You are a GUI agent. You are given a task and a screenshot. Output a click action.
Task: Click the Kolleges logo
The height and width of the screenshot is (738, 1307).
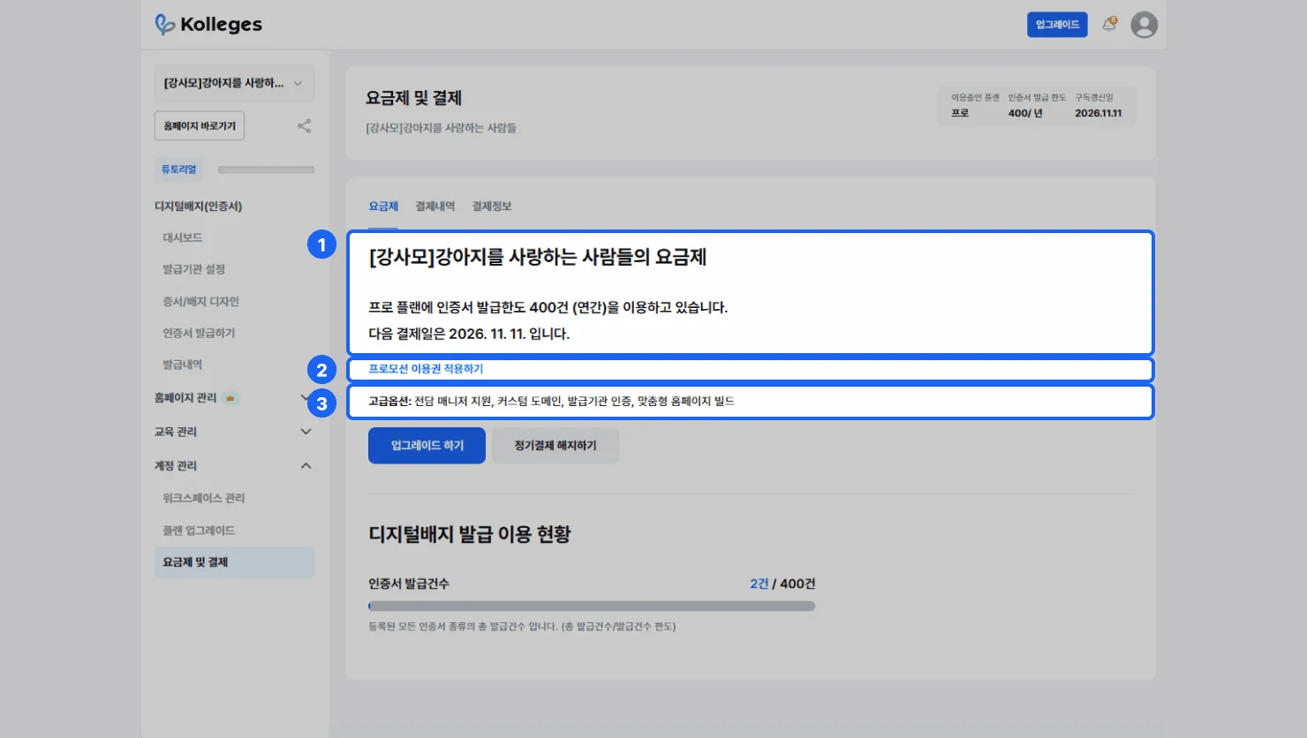tap(208, 25)
